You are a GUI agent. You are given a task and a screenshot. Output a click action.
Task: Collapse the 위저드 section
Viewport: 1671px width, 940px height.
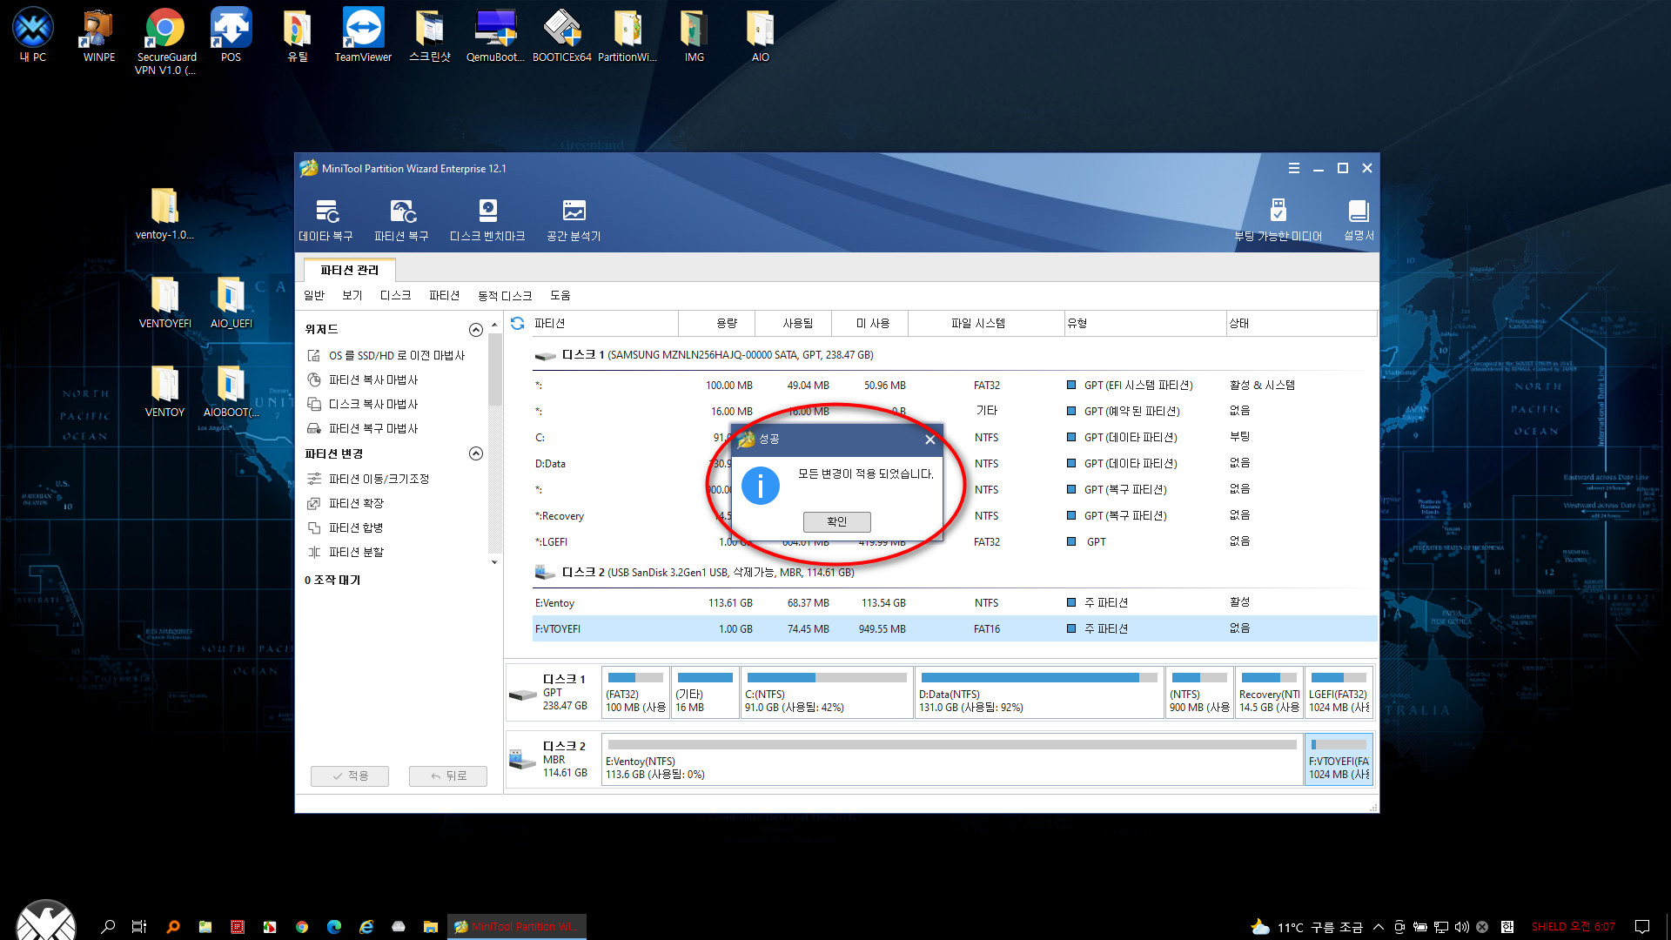(476, 330)
